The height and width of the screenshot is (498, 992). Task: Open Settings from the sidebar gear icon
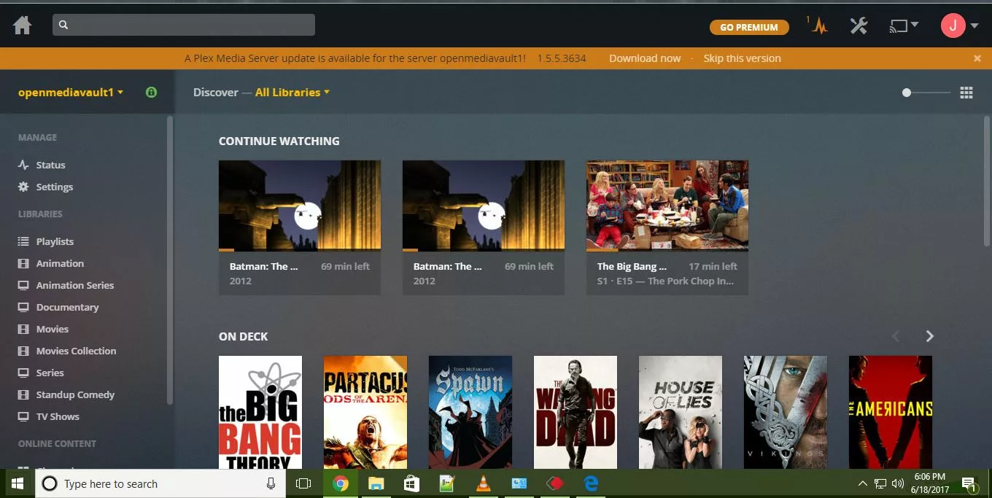point(22,187)
